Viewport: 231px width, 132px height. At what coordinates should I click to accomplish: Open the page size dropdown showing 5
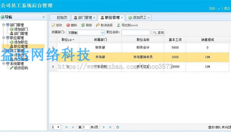point(55,127)
